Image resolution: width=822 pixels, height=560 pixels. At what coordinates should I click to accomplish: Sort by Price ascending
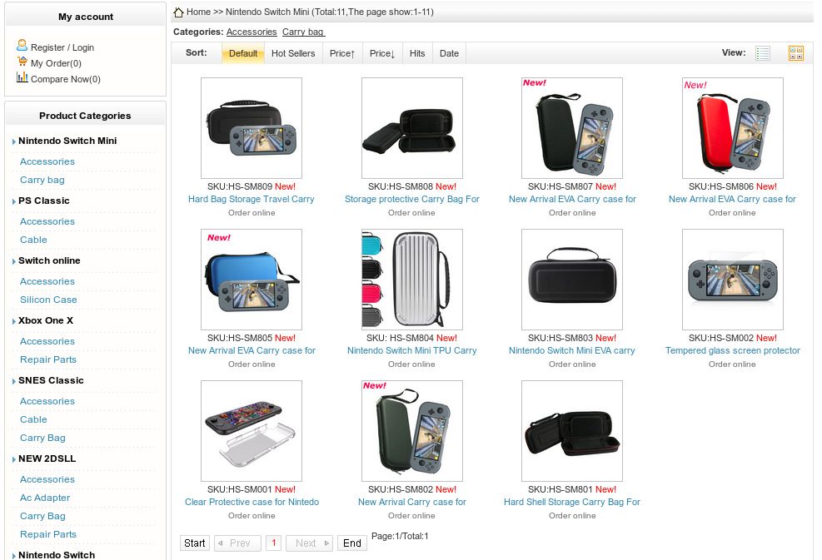click(342, 53)
